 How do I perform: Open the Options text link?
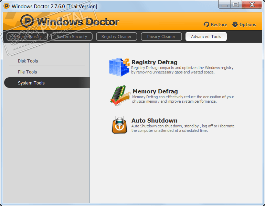tap(248, 25)
